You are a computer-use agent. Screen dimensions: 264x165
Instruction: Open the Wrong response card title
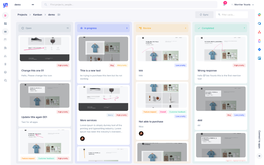pos(207,71)
